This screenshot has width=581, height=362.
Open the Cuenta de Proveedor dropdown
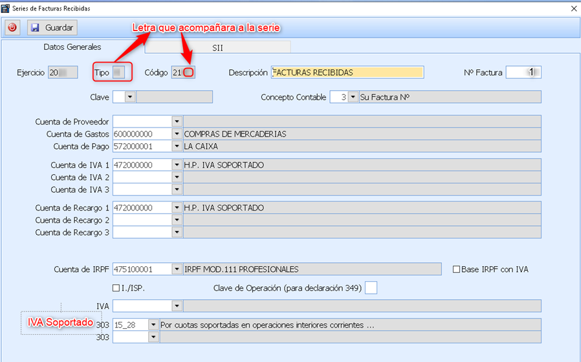tap(177, 121)
